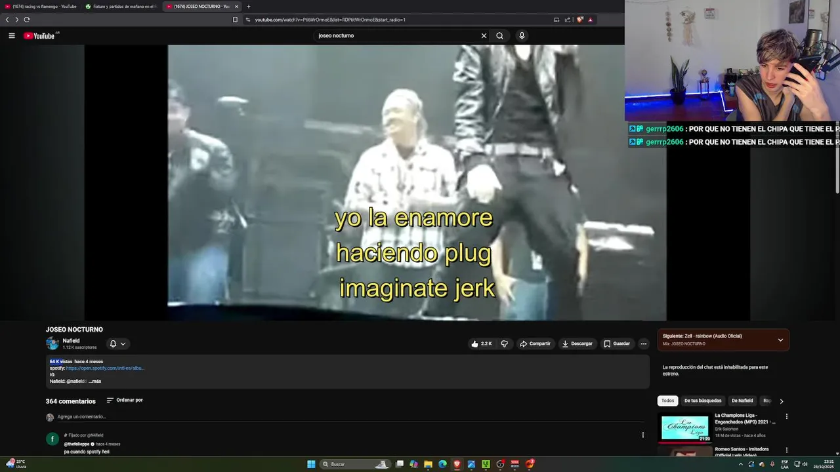Go forward with the browser arrow
The height and width of the screenshot is (472, 840).
point(17,20)
